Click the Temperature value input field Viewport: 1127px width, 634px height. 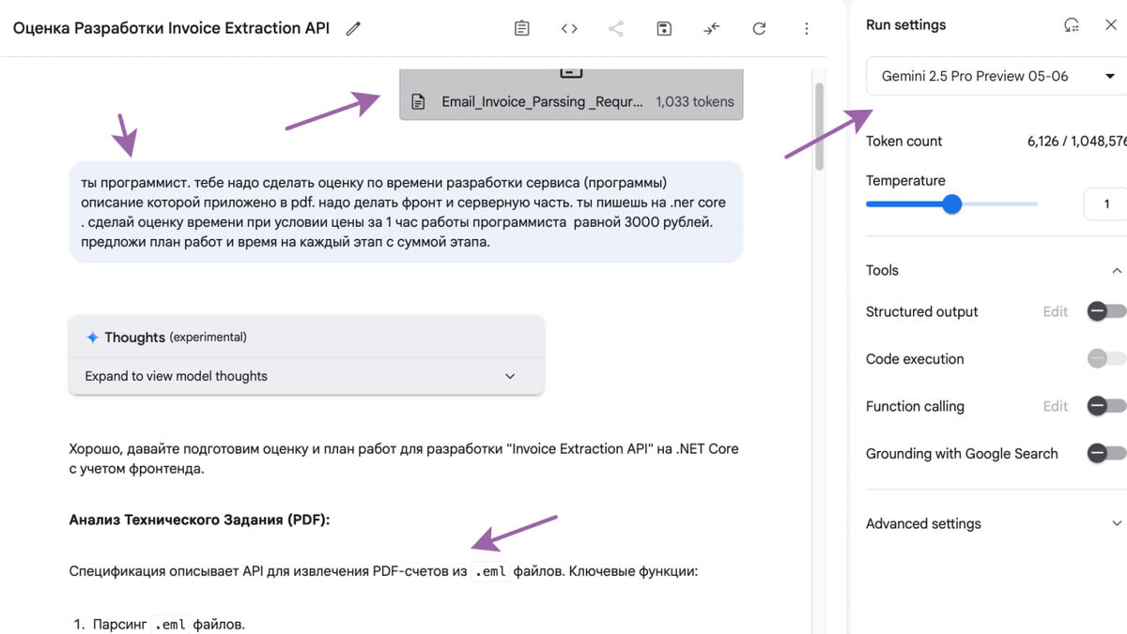click(1105, 204)
